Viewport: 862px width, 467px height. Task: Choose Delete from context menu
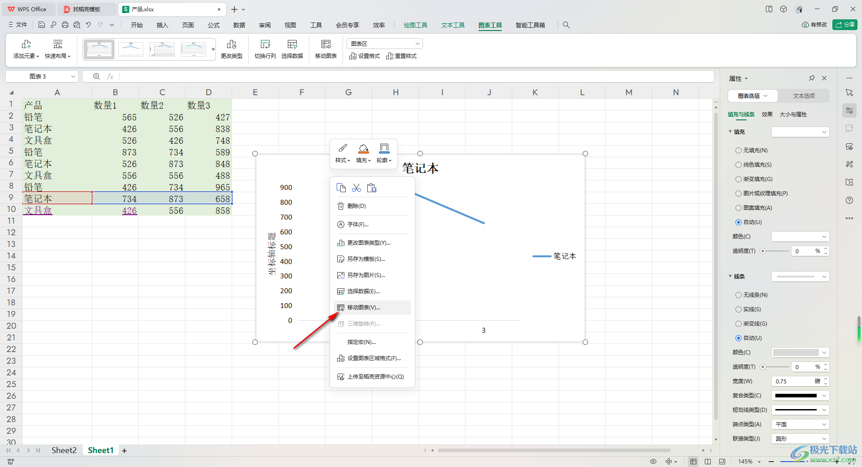click(x=372, y=206)
